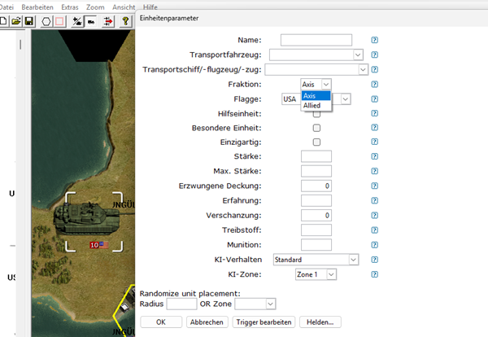Show help for Max. Stärke
Screen dimensions: 488x337
(x=374, y=171)
